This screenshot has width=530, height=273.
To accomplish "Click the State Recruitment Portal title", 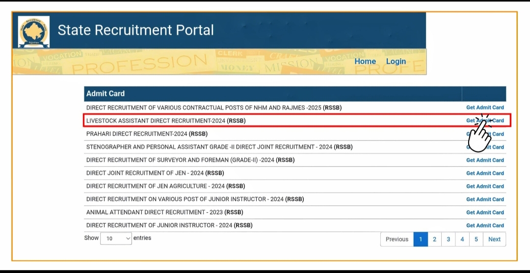I will click(135, 30).
